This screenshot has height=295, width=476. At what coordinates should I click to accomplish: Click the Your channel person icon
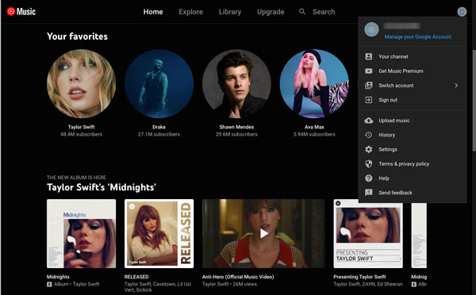(x=369, y=56)
